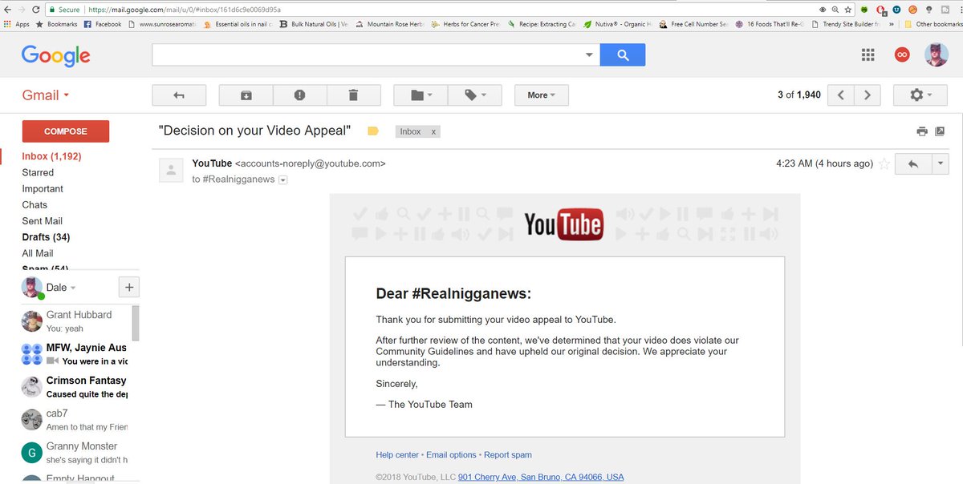Open the Apps bookmarks shortcut
The height and width of the screenshot is (484, 963).
(17, 25)
